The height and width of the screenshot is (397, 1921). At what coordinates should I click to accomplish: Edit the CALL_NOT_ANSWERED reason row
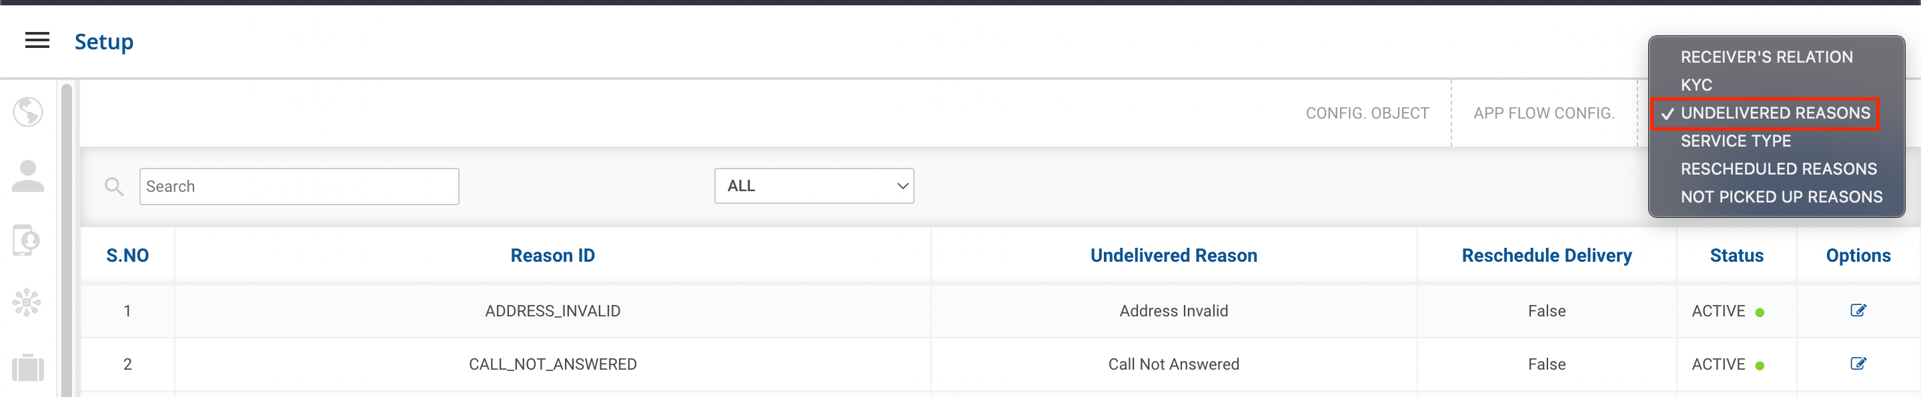(1858, 364)
